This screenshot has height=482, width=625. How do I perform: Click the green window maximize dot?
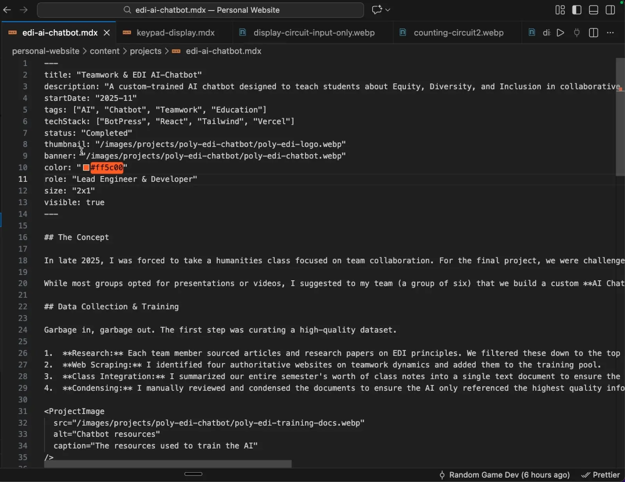[x=621, y=2]
